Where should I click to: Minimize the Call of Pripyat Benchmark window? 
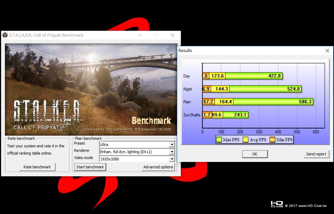(140, 35)
